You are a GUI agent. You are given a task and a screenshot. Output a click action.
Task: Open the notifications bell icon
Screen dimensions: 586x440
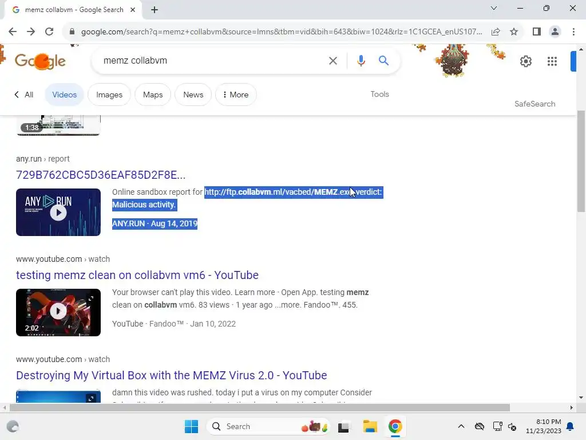point(571,426)
